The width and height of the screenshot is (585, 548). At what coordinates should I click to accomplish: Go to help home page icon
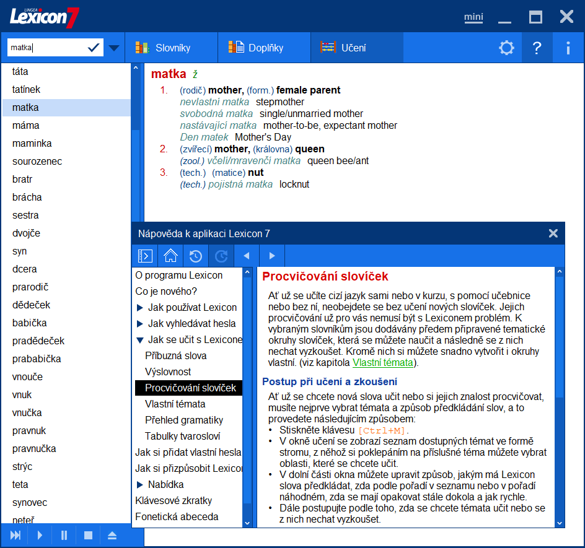click(170, 256)
